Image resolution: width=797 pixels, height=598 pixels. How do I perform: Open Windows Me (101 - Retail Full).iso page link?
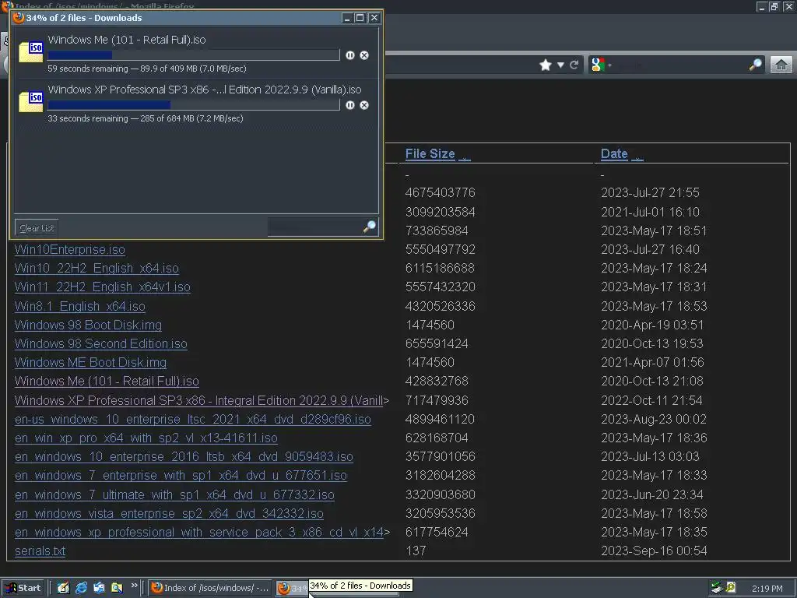point(107,382)
